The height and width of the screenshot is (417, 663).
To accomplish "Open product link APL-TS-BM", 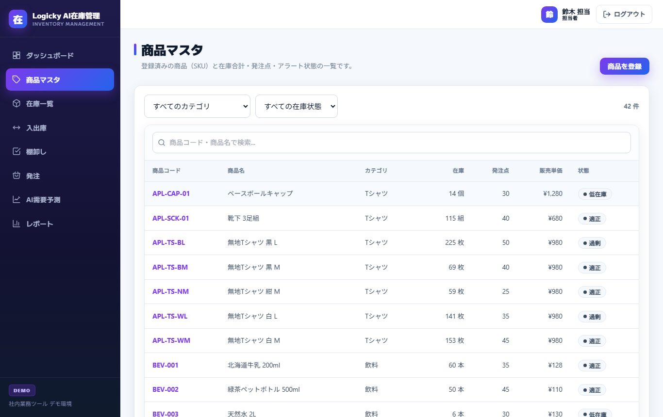I will [x=170, y=267].
